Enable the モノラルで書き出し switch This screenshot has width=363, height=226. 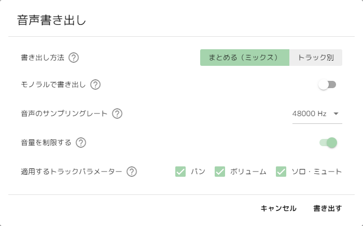pyautogui.click(x=327, y=84)
